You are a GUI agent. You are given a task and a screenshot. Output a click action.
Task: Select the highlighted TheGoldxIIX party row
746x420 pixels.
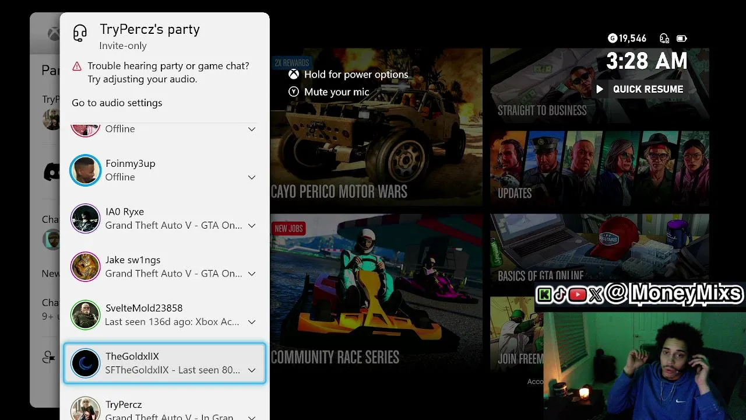[x=164, y=363]
